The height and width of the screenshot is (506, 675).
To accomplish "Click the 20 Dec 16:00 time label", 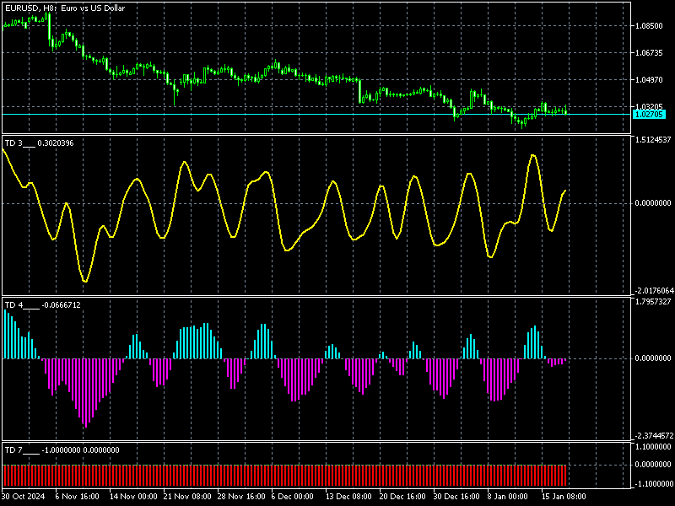I will point(403,497).
